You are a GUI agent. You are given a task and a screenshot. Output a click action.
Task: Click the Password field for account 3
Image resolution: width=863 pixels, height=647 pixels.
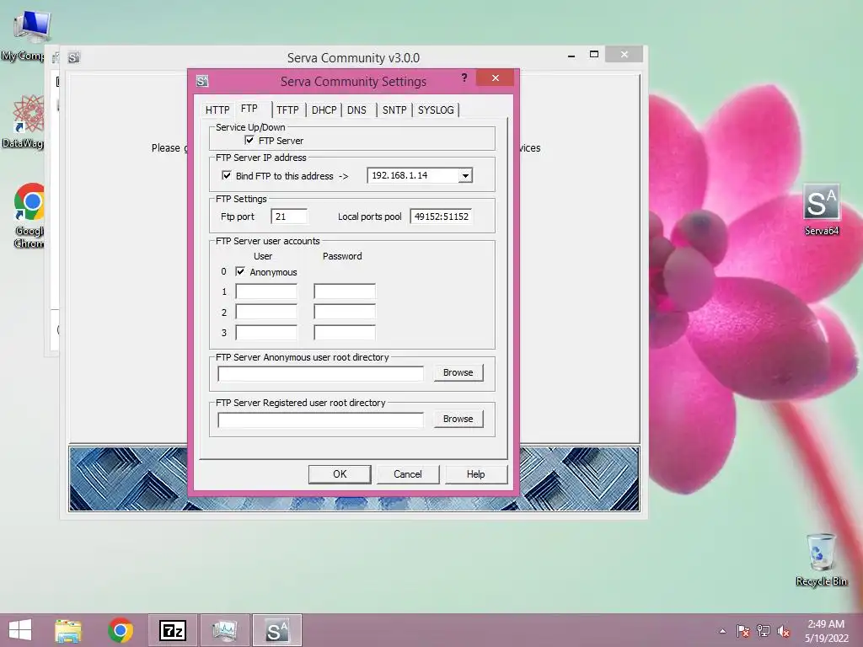click(345, 332)
